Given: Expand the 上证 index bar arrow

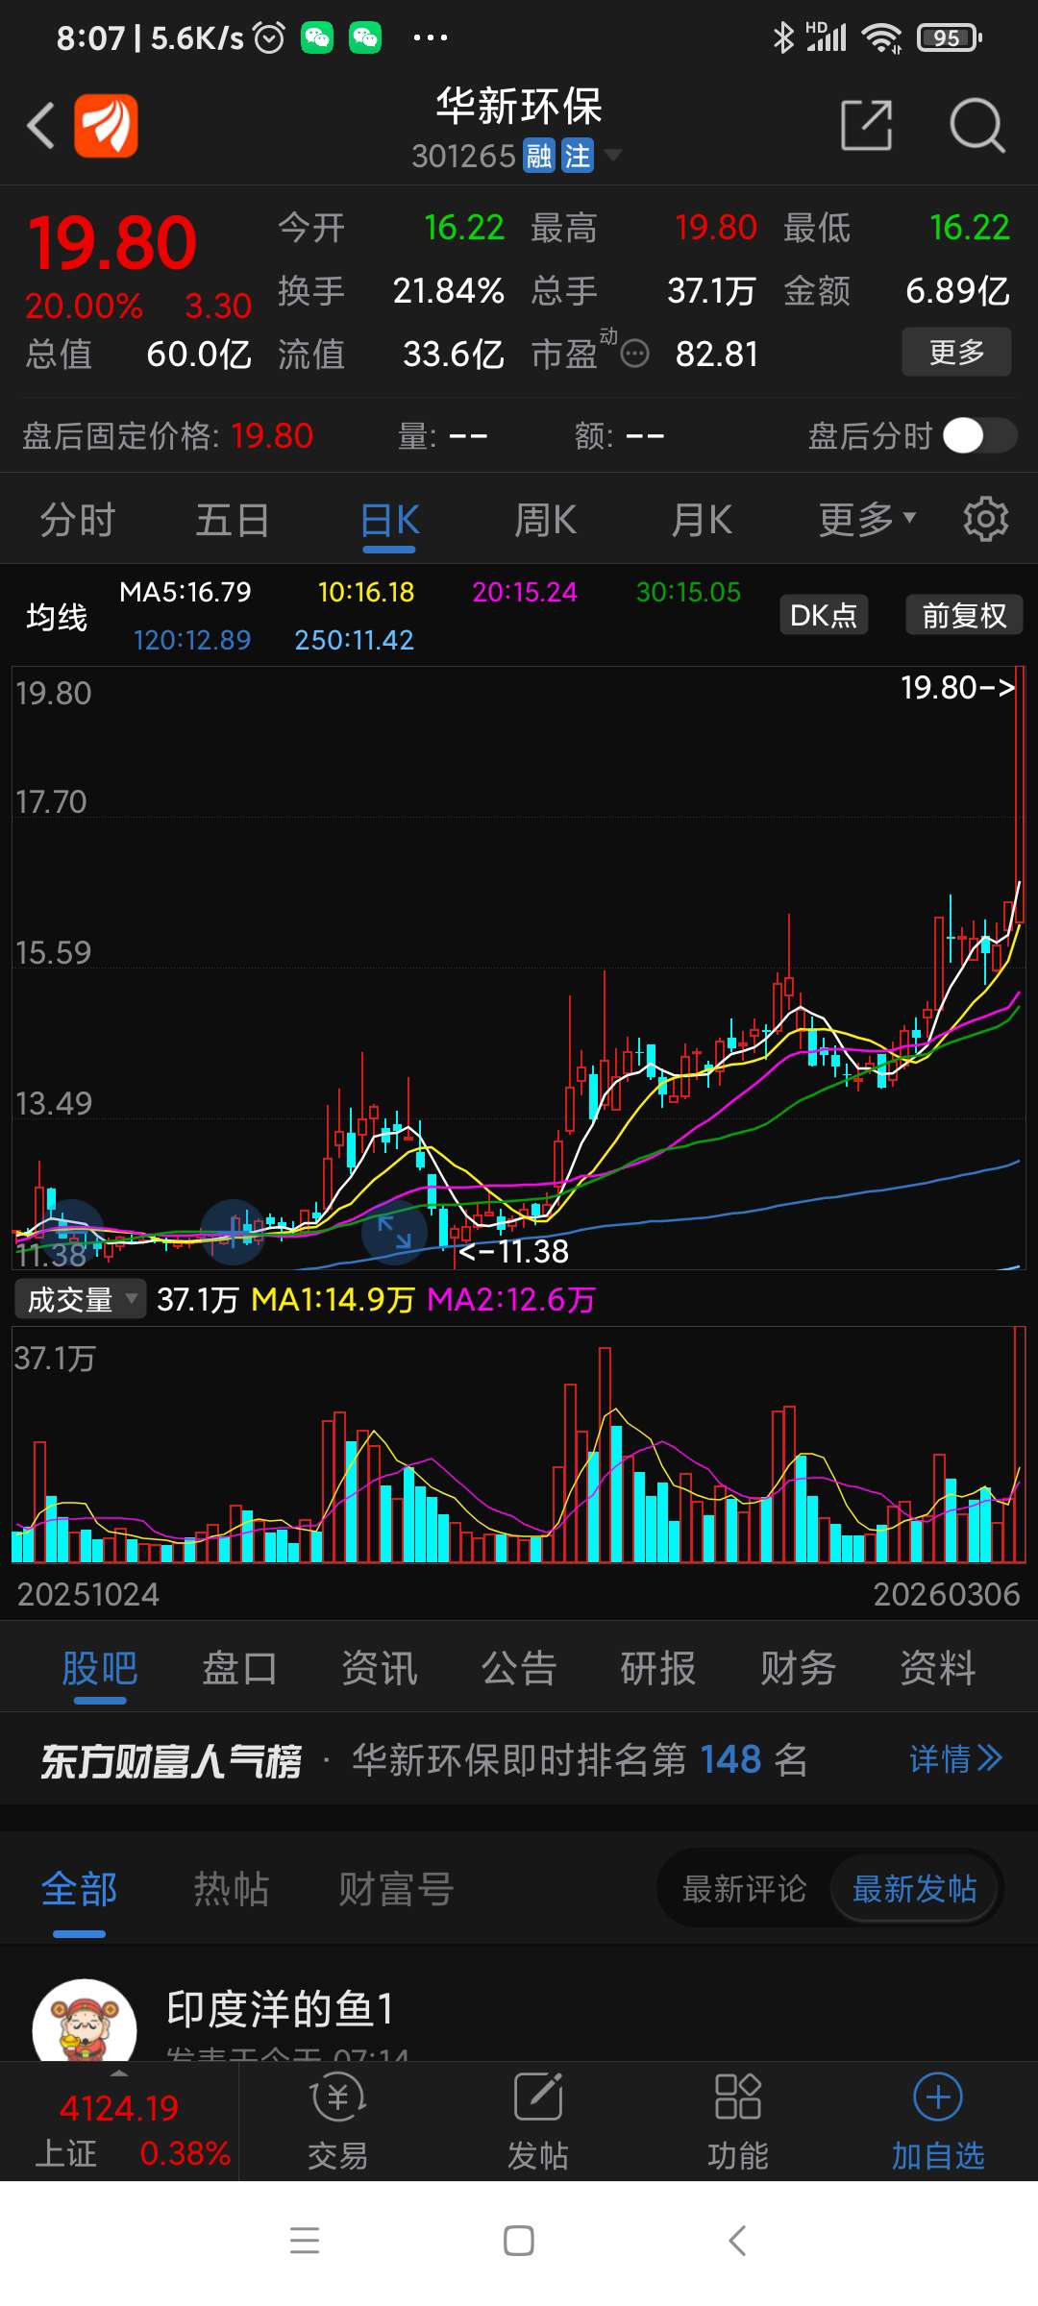Looking at the screenshot, I should click(119, 2073).
